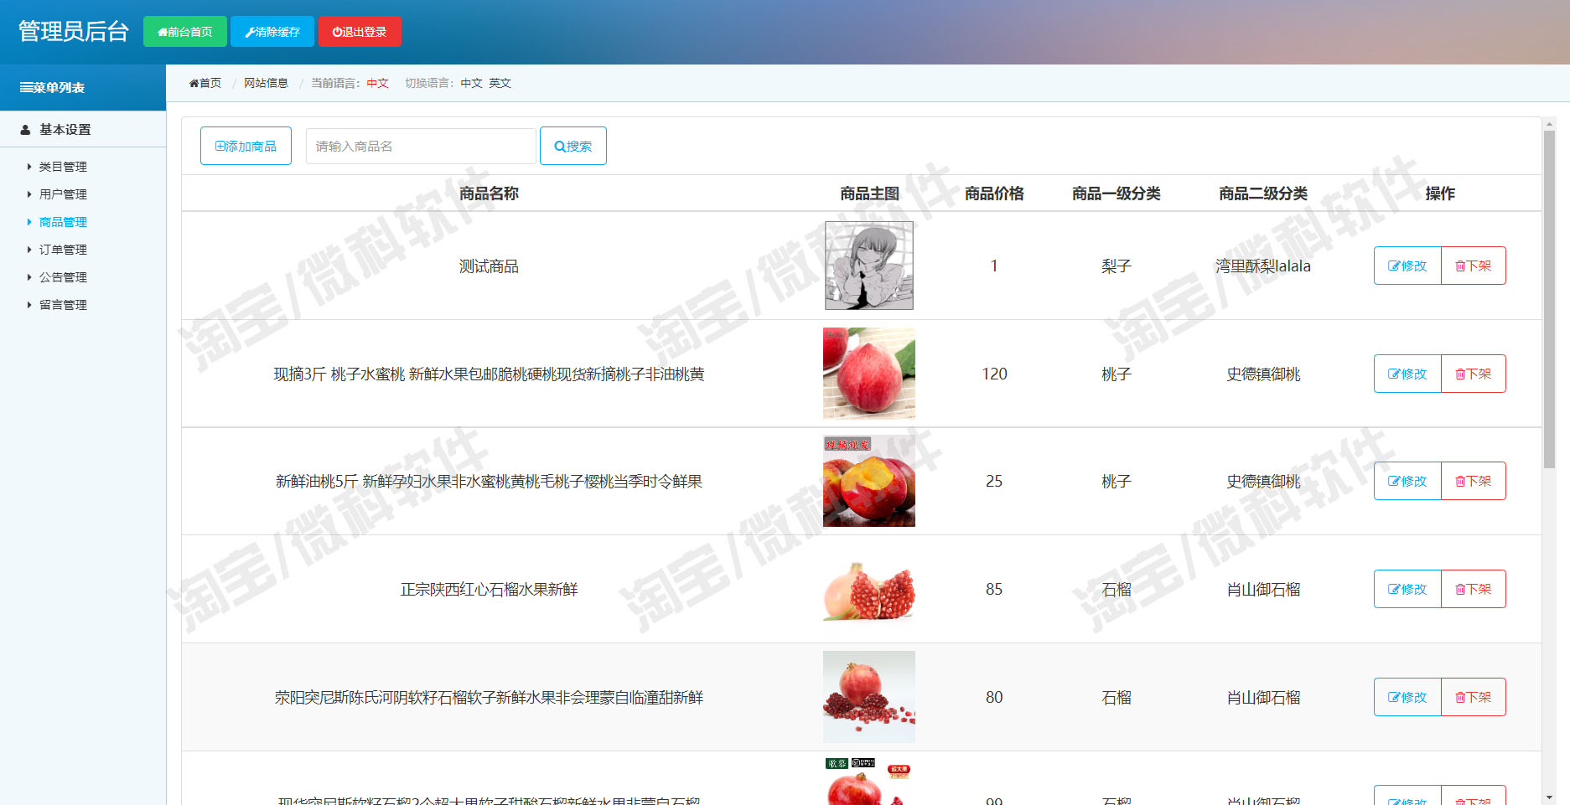This screenshot has width=1570, height=805.
Task: Click the vertical scrollbar of product list
Action: click(x=1549, y=299)
